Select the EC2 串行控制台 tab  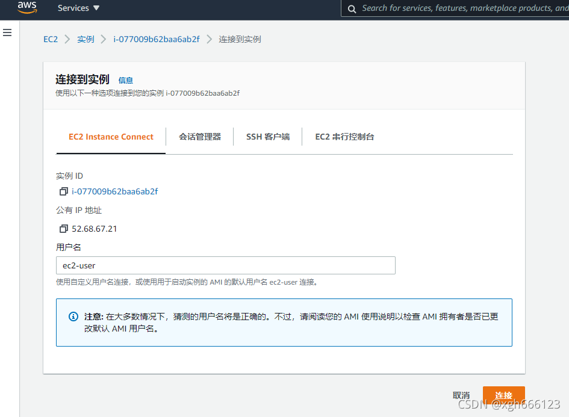click(x=344, y=137)
